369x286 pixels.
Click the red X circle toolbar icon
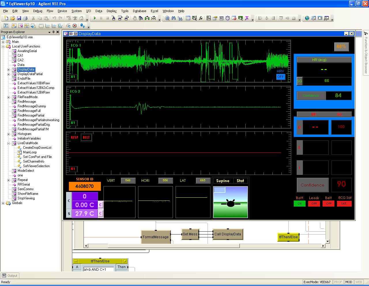point(75,26)
